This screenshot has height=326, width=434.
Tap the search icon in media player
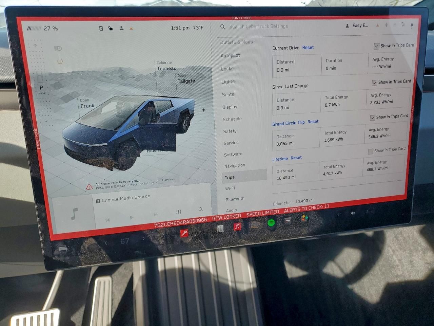[x=201, y=209]
